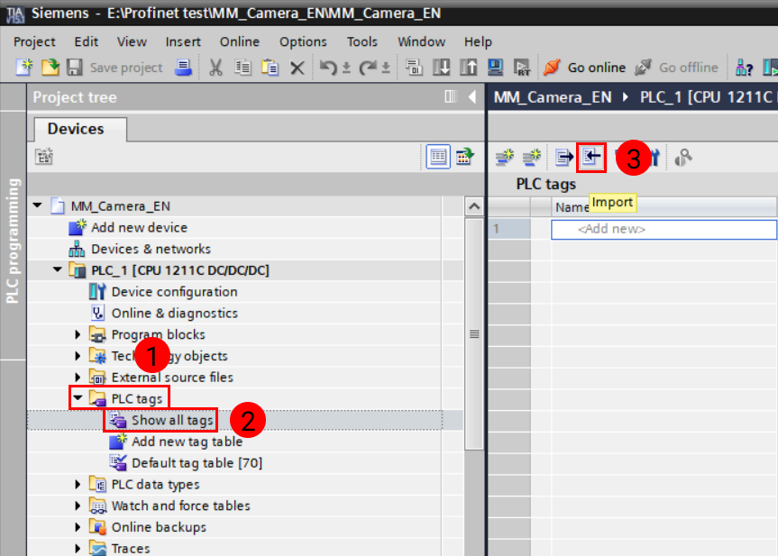Open the Window menu

coord(421,41)
